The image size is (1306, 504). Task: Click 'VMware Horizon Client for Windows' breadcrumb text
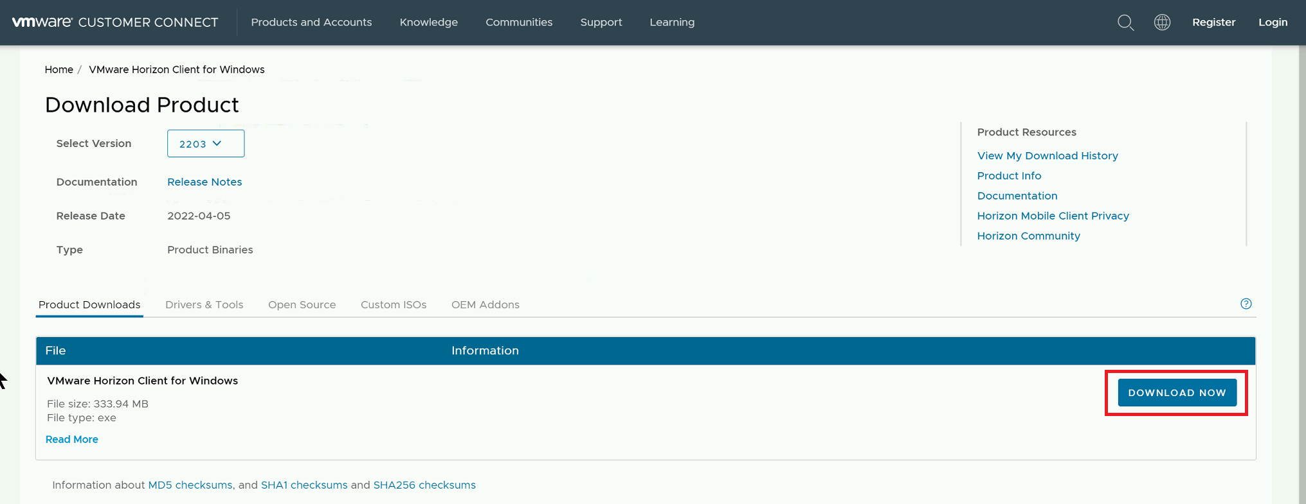(177, 69)
